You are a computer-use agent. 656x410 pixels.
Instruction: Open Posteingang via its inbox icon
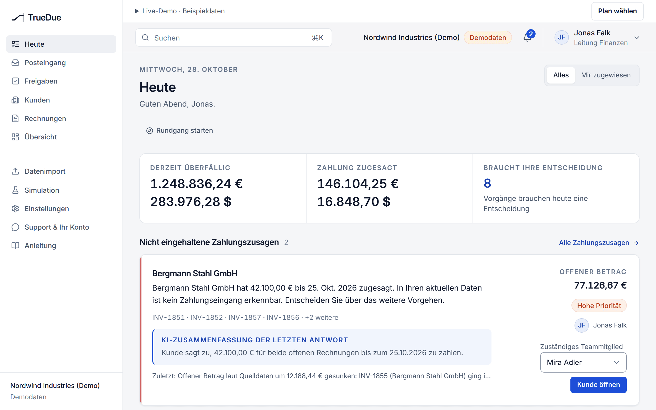pyautogui.click(x=15, y=63)
